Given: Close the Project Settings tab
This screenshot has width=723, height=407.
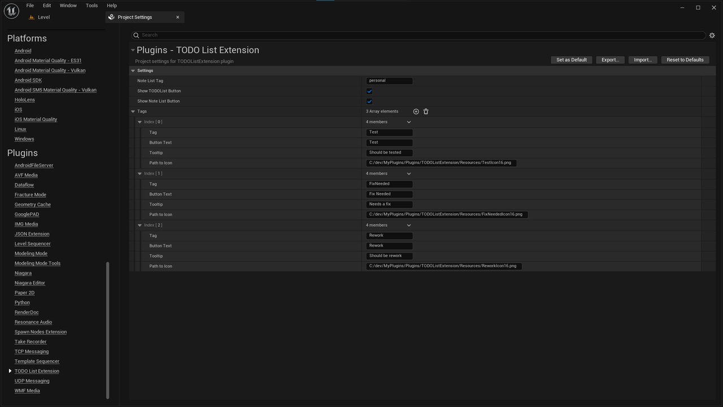Looking at the screenshot, I should [177, 17].
